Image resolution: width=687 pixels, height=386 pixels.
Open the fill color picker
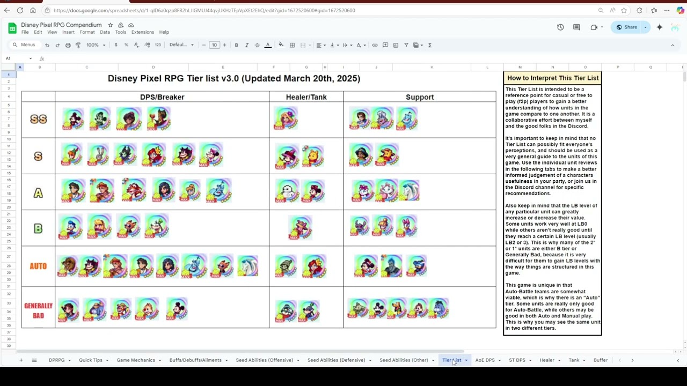point(281,45)
